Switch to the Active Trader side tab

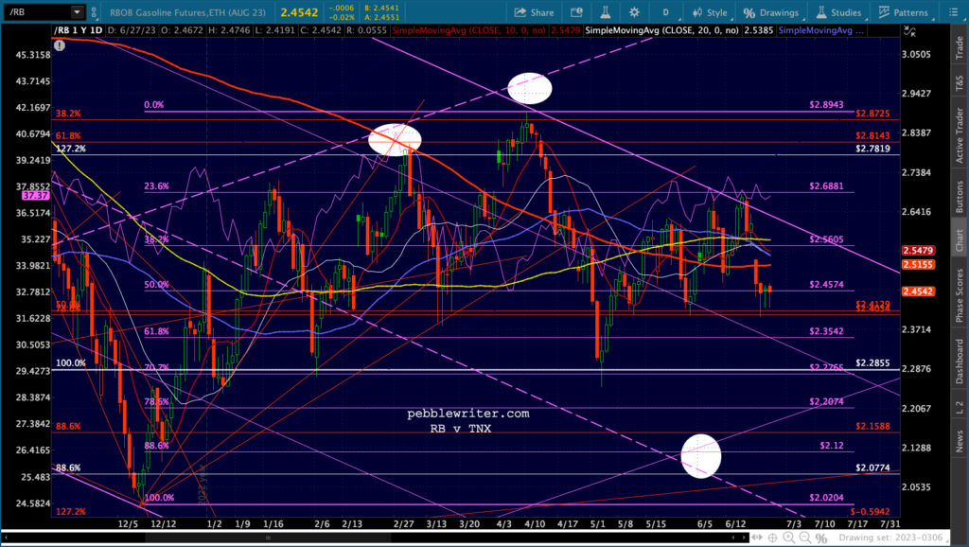tap(960, 135)
